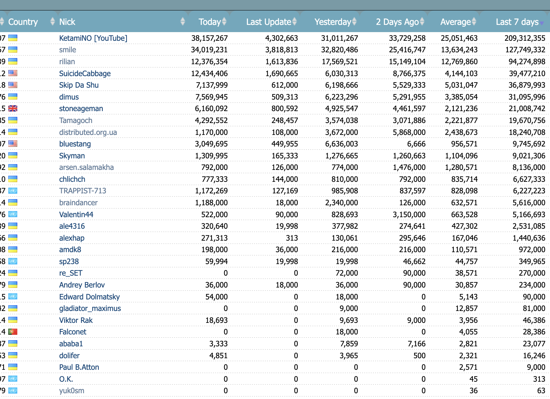Click the Today value 271,313
Image resolution: width=550 pixels, height=399 pixels.
(x=214, y=238)
